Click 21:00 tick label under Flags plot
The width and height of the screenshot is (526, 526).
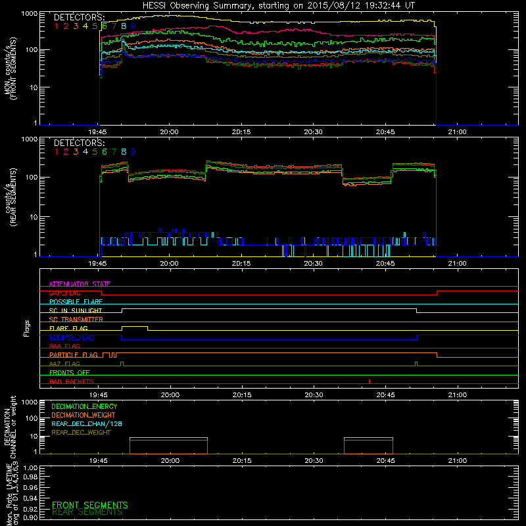tap(458, 395)
